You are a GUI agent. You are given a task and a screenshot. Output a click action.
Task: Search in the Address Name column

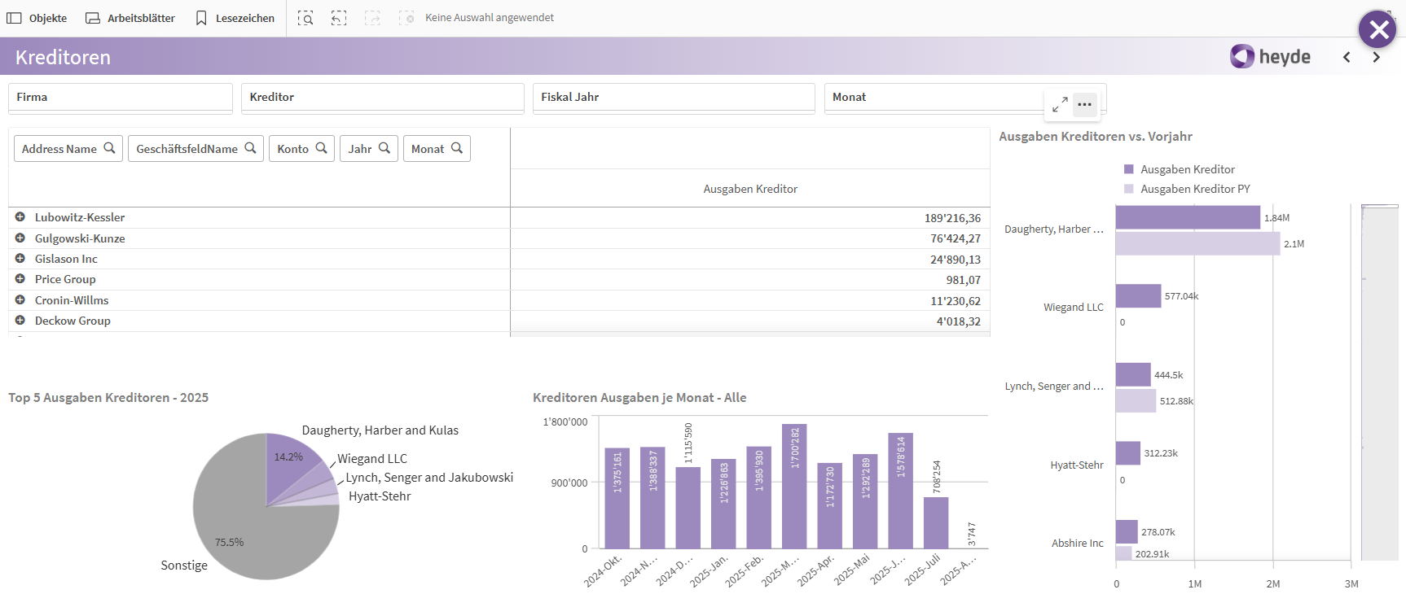[x=109, y=148]
